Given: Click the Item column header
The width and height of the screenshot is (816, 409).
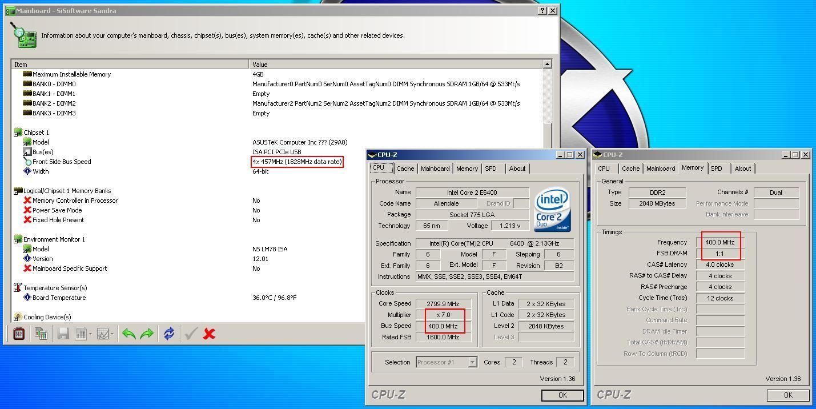Looking at the screenshot, I should coord(130,65).
